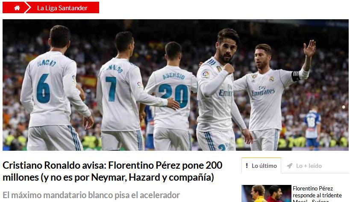This screenshot has height=202, width=350.
Task: Click the white chevron separator after home
Action: click(x=27, y=8)
